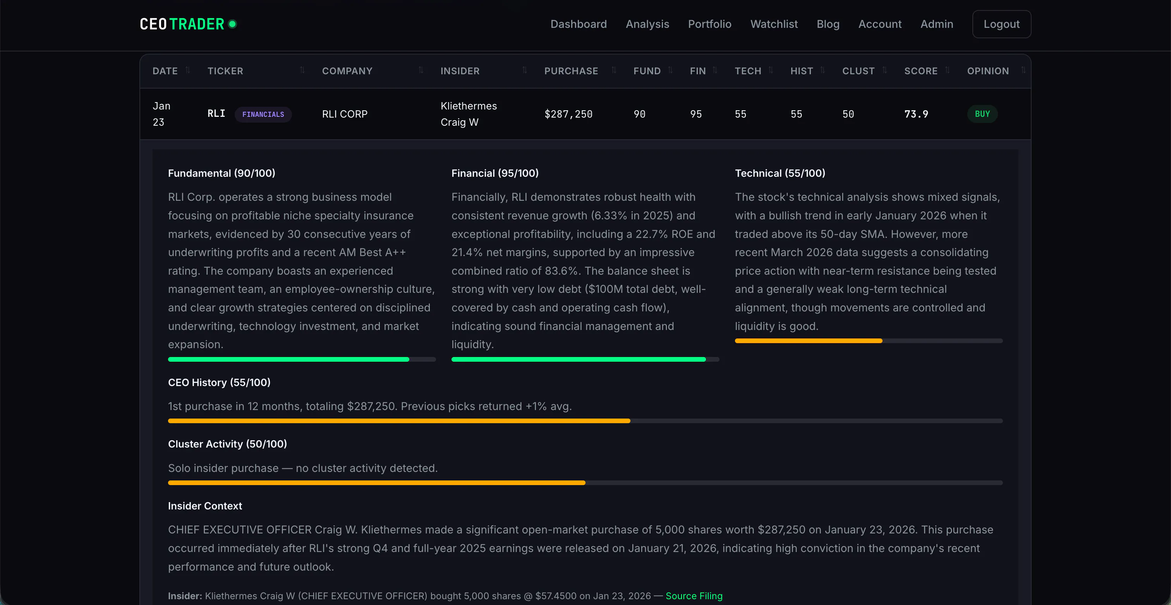Click the sort arrows beside COMPANY header

pyautogui.click(x=421, y=70)
